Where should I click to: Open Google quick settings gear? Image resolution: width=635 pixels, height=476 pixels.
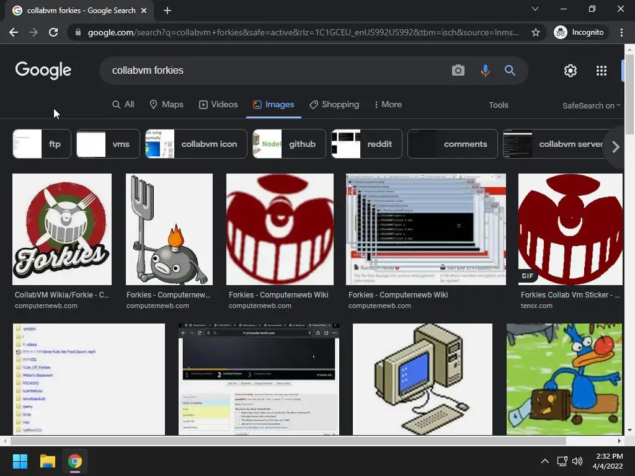[x=571, y=71]
